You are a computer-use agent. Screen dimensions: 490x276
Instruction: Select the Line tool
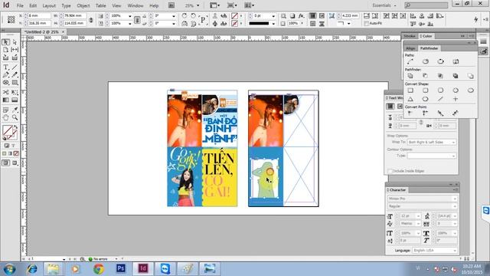coord(15,67)
